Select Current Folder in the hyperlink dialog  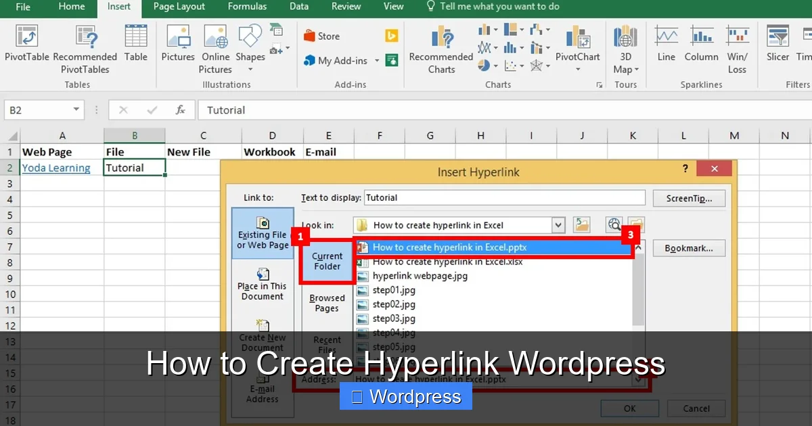click(326, 261)
